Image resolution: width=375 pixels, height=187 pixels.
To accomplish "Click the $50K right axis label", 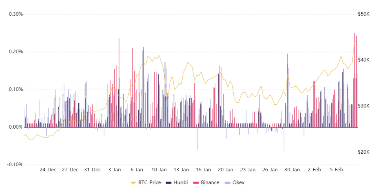I will tap(364, 15).
